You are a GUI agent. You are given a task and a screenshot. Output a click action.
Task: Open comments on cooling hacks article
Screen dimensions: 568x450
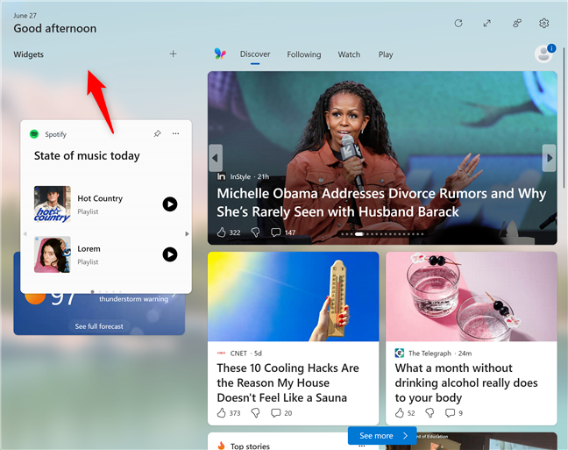click(x=275, y=412)
